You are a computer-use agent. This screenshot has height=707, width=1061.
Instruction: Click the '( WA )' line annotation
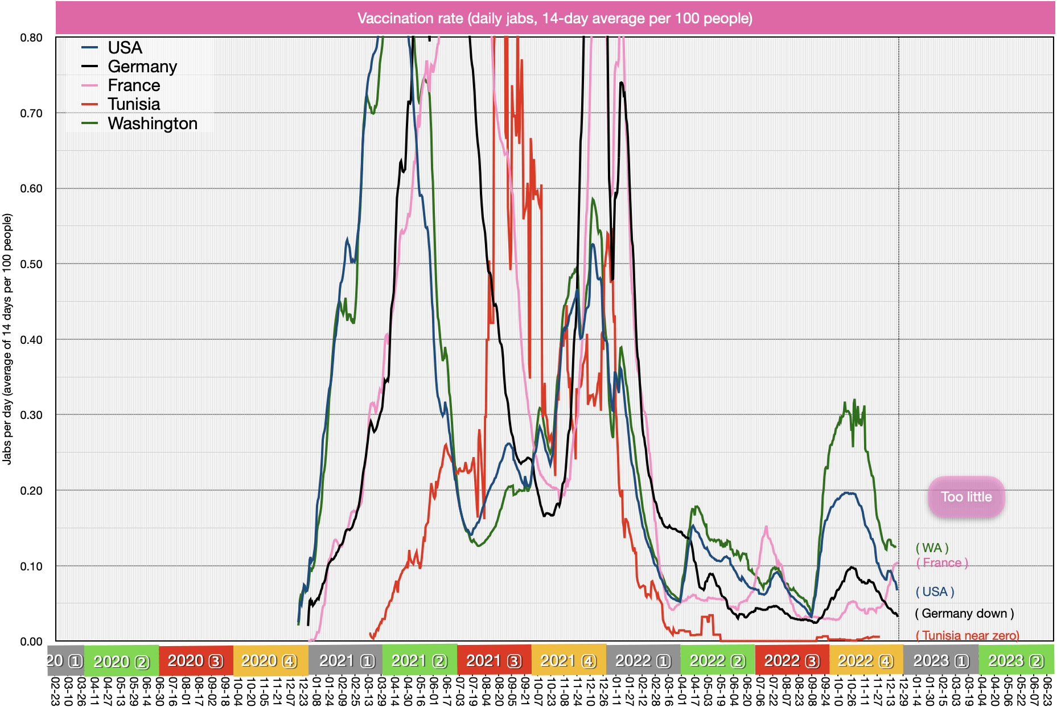[x=932, y=548]
